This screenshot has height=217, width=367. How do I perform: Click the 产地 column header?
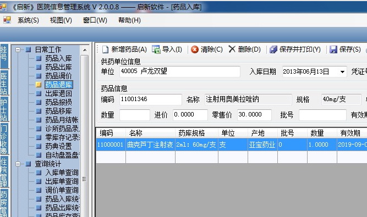tap(262, 133)
